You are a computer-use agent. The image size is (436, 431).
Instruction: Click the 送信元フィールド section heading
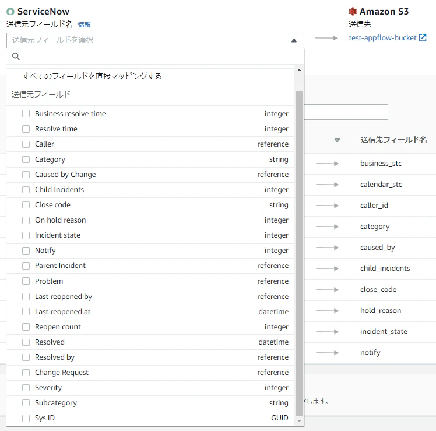pyautogui.click(x=41, y=94)
